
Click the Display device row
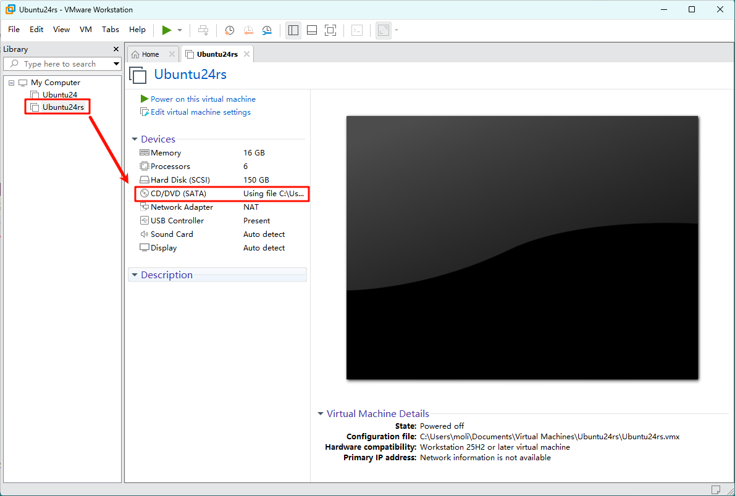pos(222,248)
